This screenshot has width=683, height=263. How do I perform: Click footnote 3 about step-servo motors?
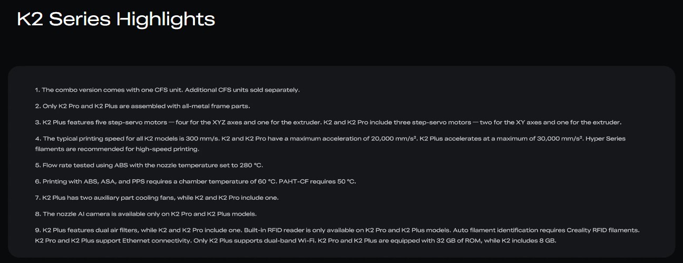(x=328, y=122)
